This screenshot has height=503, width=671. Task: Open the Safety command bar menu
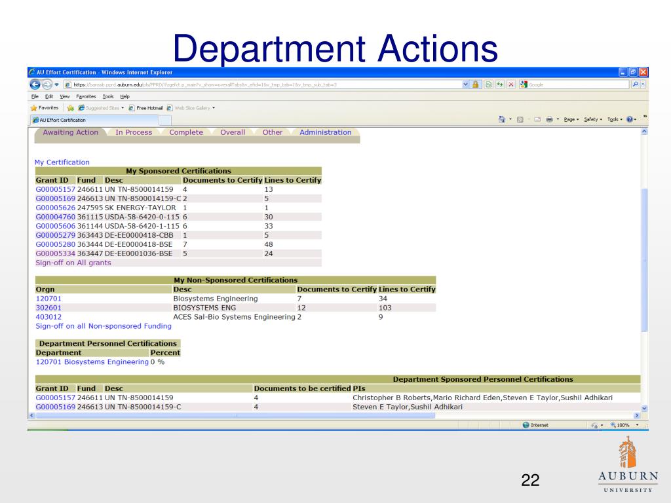pos(593,119)
